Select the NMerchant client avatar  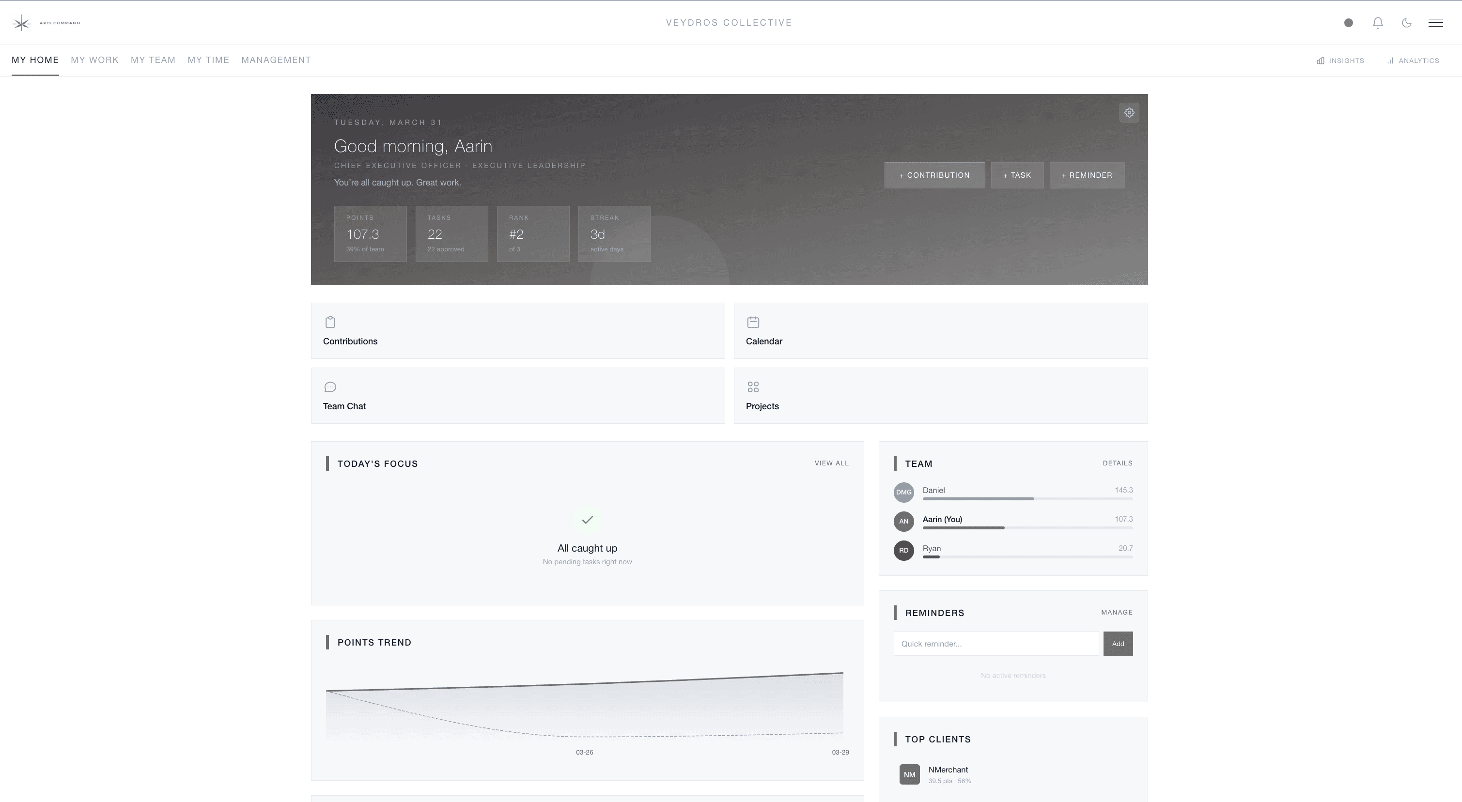tap(909, 773)
